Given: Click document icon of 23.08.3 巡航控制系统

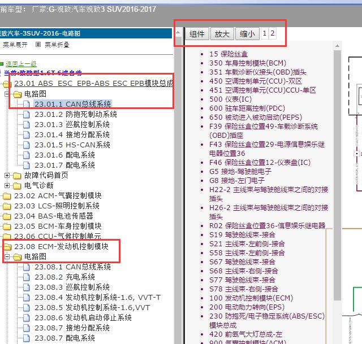Looking at the screenshot, I should (27, 288).
